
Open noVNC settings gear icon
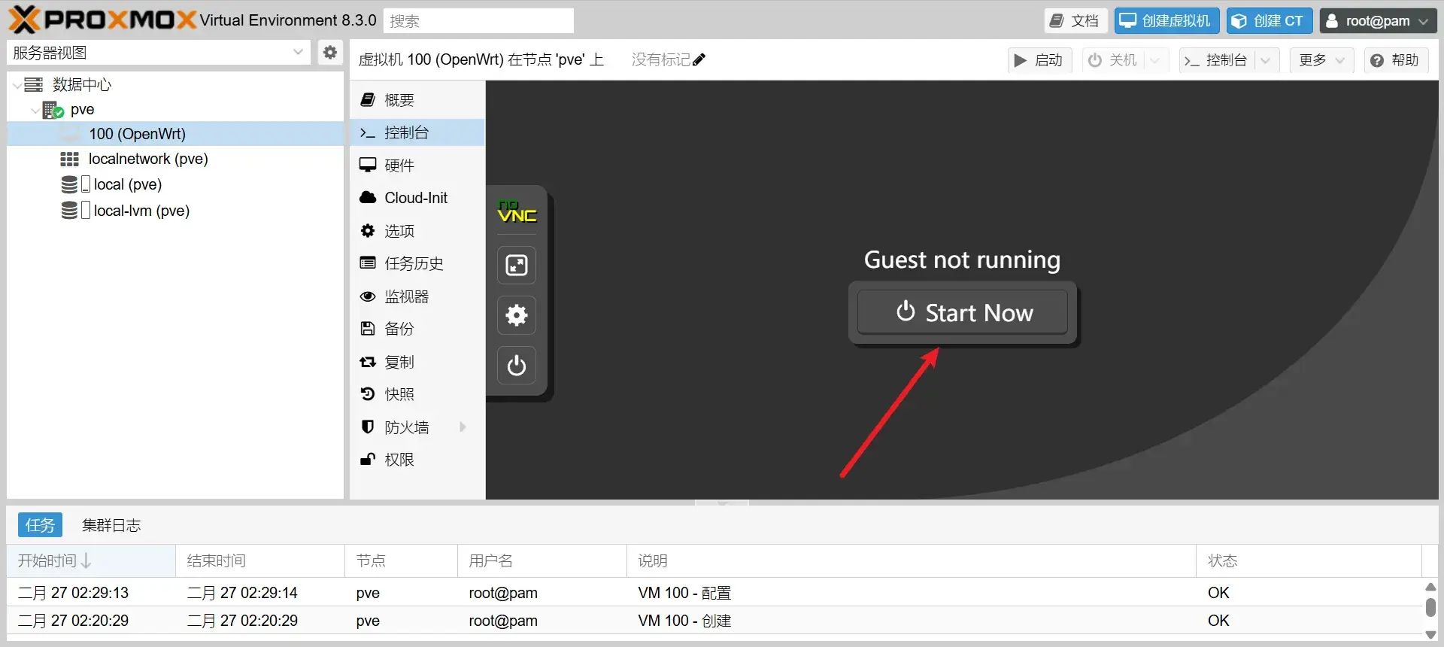(517, 315)
